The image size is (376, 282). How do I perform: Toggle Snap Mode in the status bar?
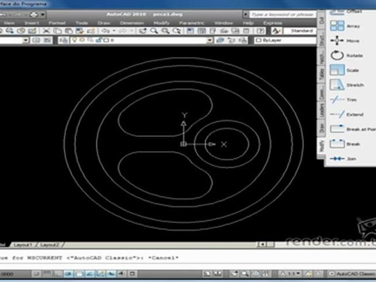(36, 274)
